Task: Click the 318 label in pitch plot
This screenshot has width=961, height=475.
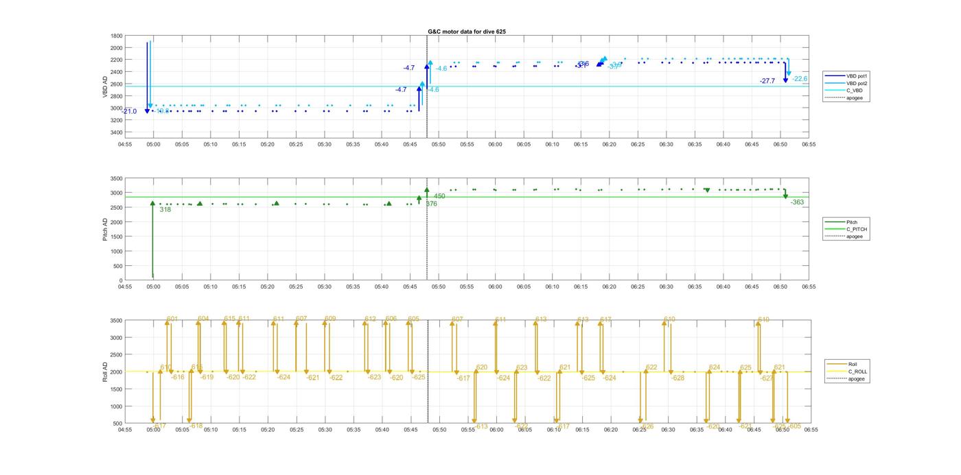Action: 165,210
